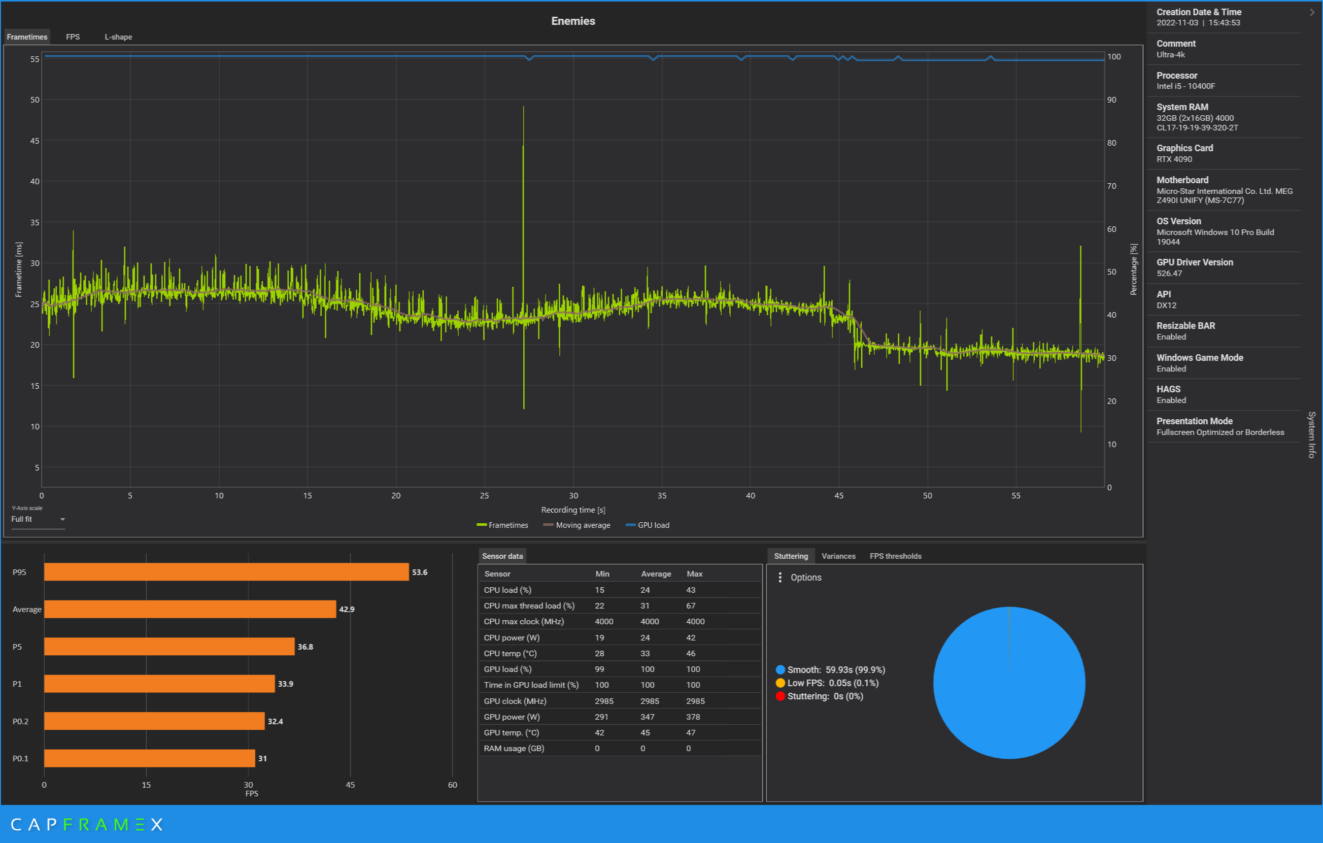Collapse the System Info panel chevron
Viewport: 1323px width, 843px height.
point(1312,12)
